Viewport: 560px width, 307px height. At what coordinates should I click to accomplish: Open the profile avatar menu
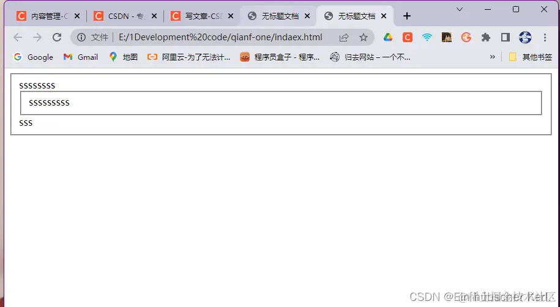click(x=525, y=37)
